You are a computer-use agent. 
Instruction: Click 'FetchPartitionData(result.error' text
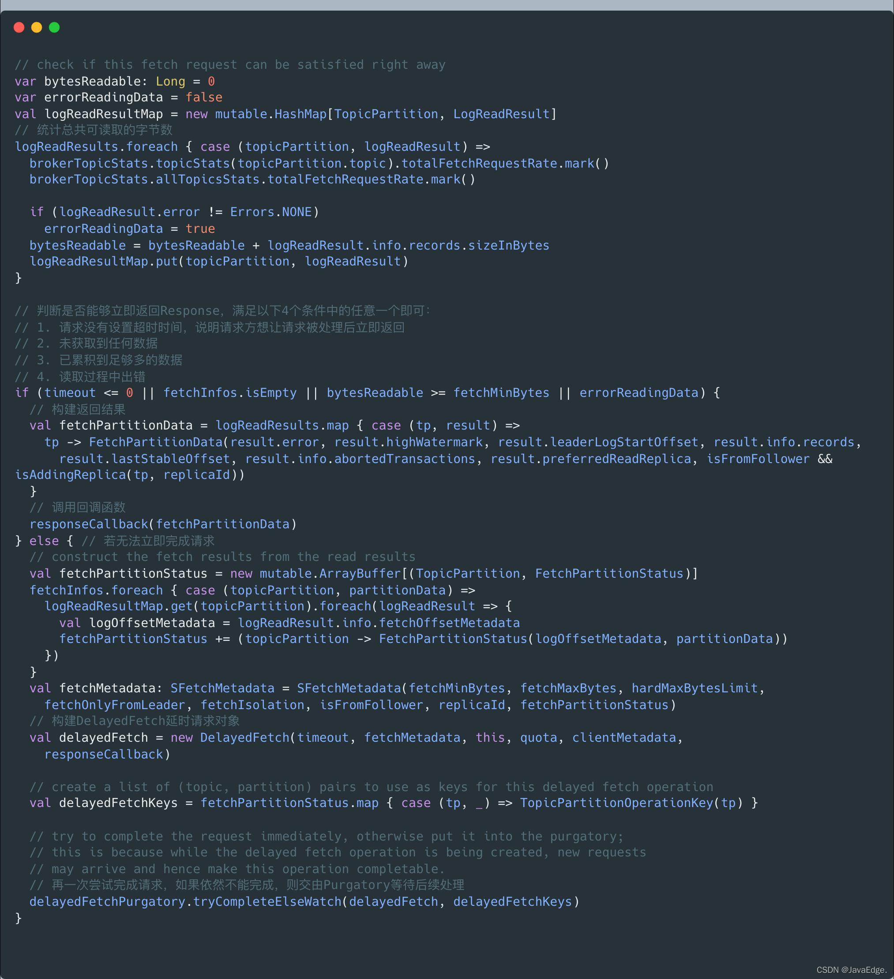tap(204, 442)
